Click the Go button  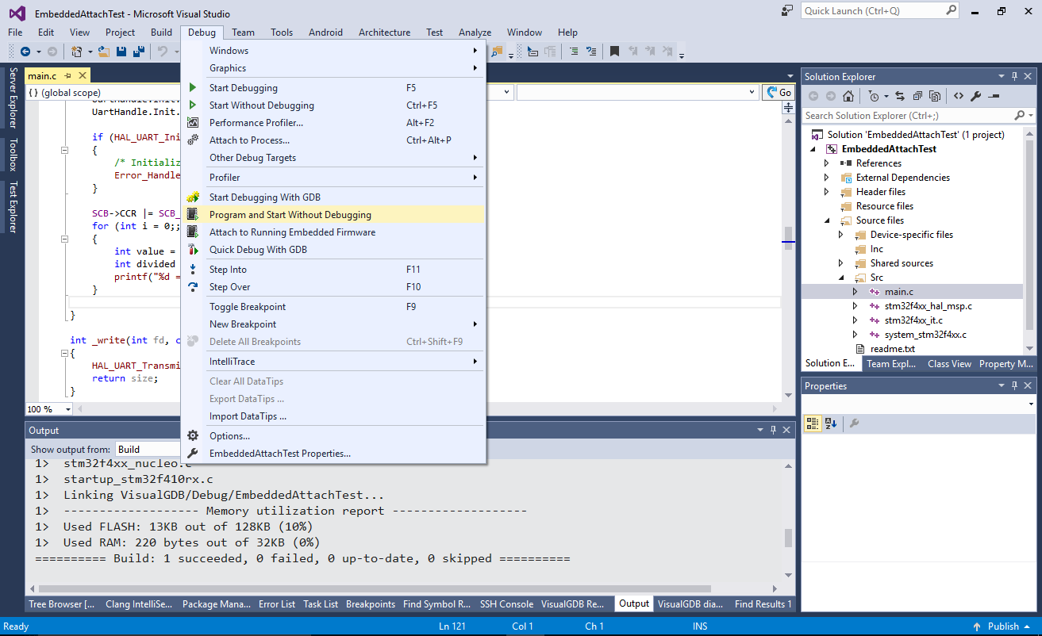778,93
